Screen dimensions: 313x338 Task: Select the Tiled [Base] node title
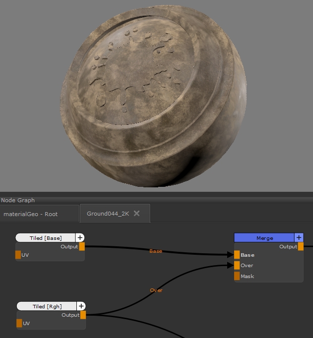(46, 238)
